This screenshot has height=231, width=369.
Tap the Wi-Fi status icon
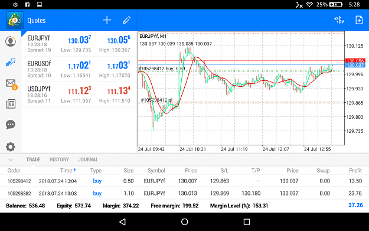click(309, 5)
